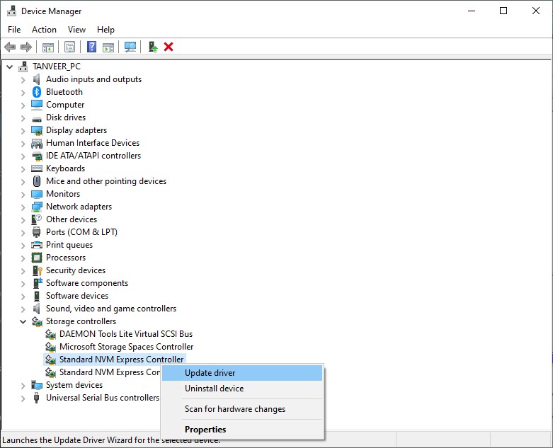This screenshot has width=553, height=448.
Task: Select DAEMON Tools Lite Virtual SCSI Bus
Action: pos(126,334)
